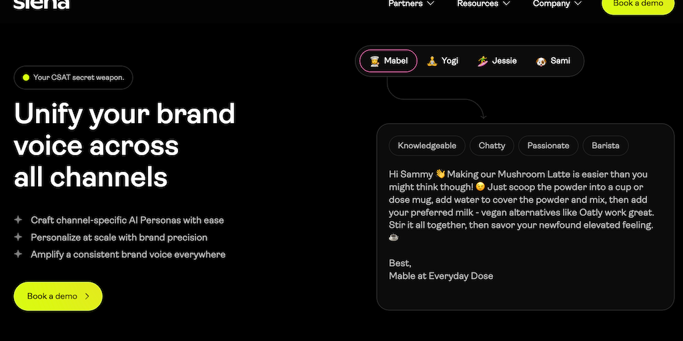Choose the Jessie persona tab

(497, 61)
